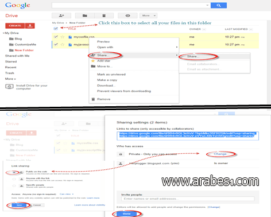Click My Drive in the breadcrumb
The width and height of the screenshot is (271, 217).
pos(58,23)
